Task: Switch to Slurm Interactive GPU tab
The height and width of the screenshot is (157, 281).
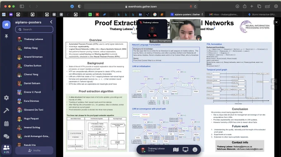Action: pyautogui.click(x=262, y=14)
